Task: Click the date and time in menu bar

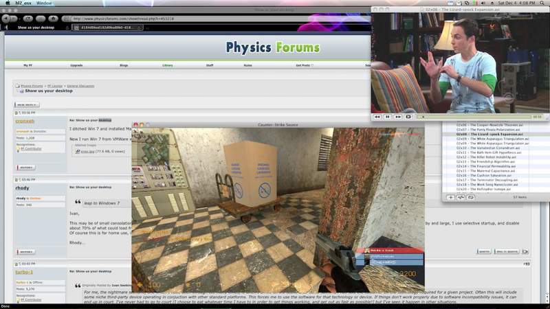Action: click(x=517, y=3)
